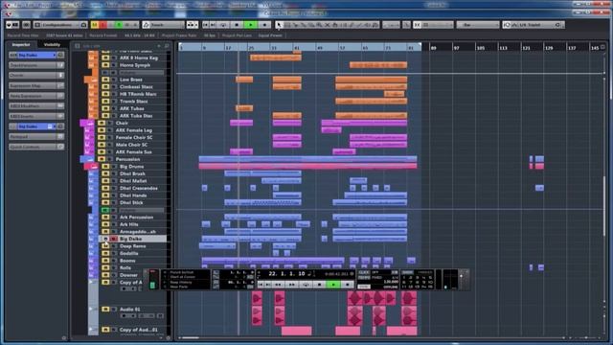Select the Ark Percussion track
Viewport: 613px width, 345px height.
click(x=136, y=218)
